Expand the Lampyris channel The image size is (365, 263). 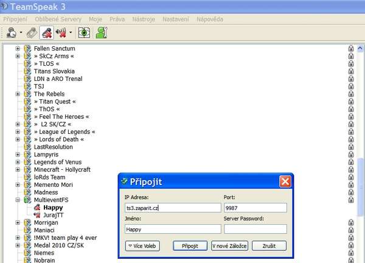coord(18,155)
